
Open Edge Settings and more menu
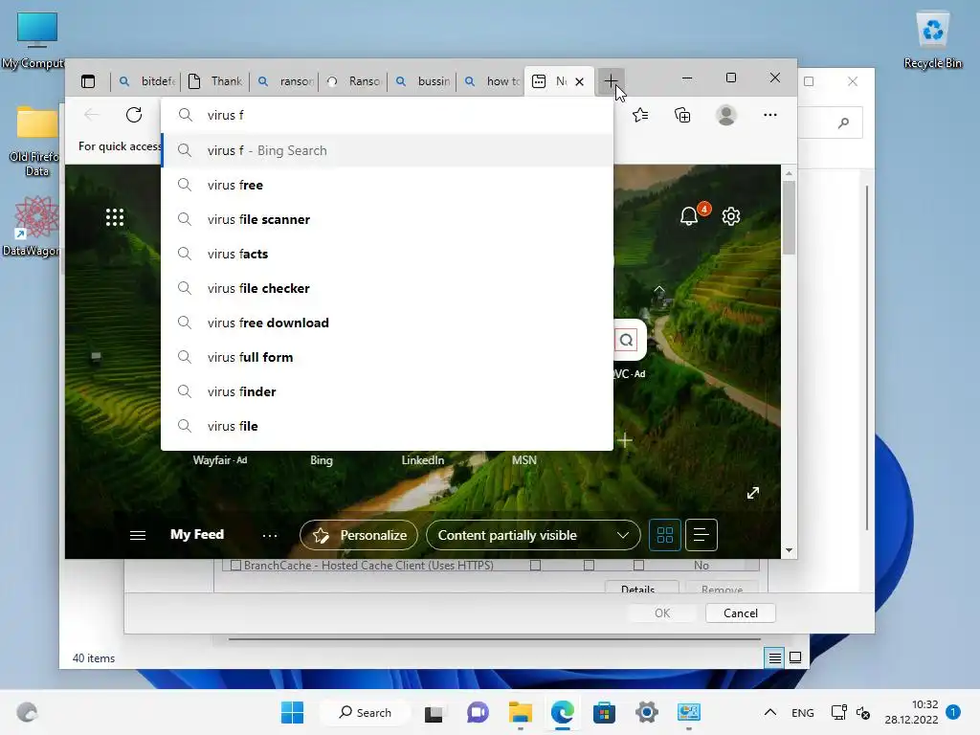pos(770,115)
